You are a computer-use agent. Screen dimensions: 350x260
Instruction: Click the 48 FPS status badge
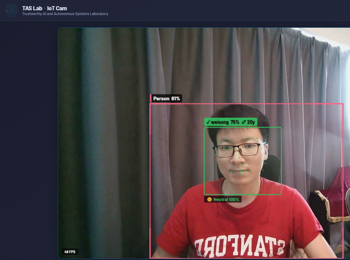pyautogui.click(x=70, y=251)
